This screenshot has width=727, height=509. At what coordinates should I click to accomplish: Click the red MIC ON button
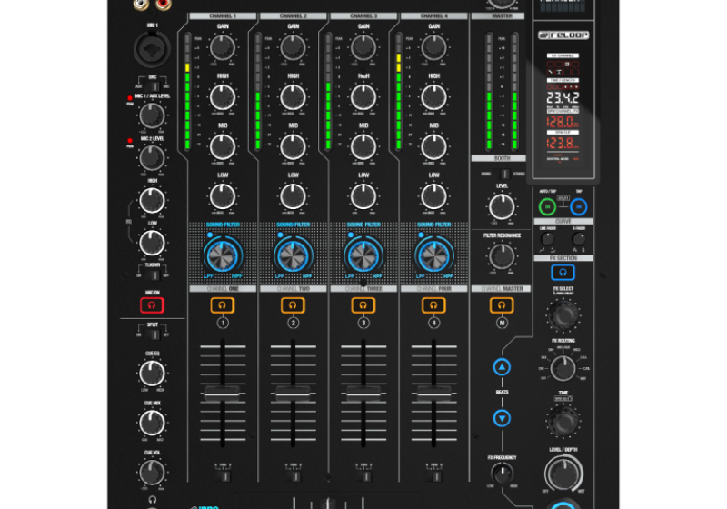152,305
